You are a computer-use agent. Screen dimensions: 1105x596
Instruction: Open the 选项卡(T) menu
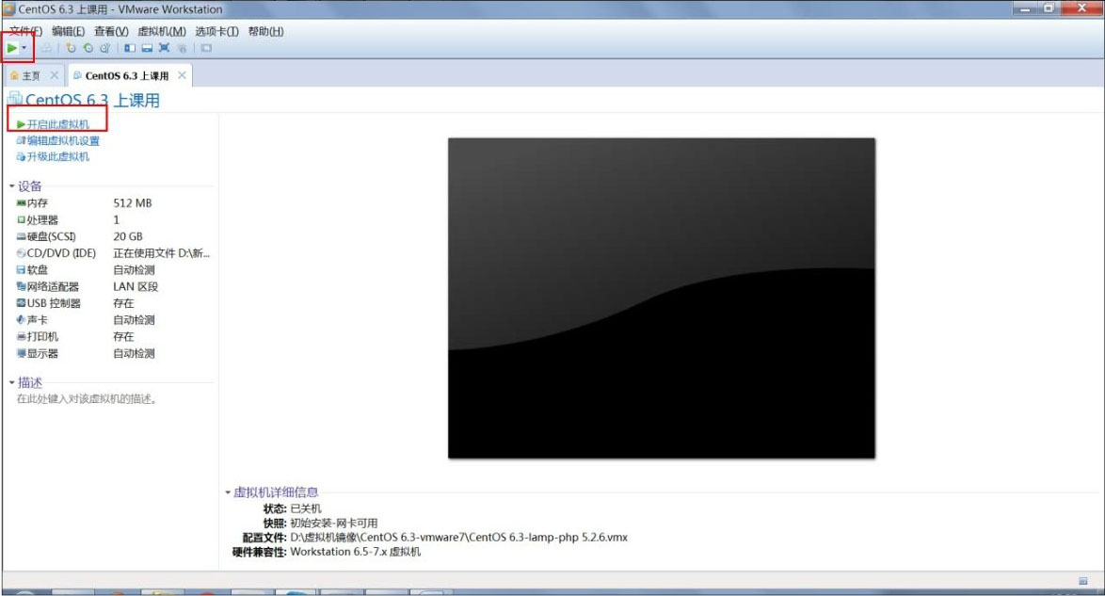click(217, 31)
